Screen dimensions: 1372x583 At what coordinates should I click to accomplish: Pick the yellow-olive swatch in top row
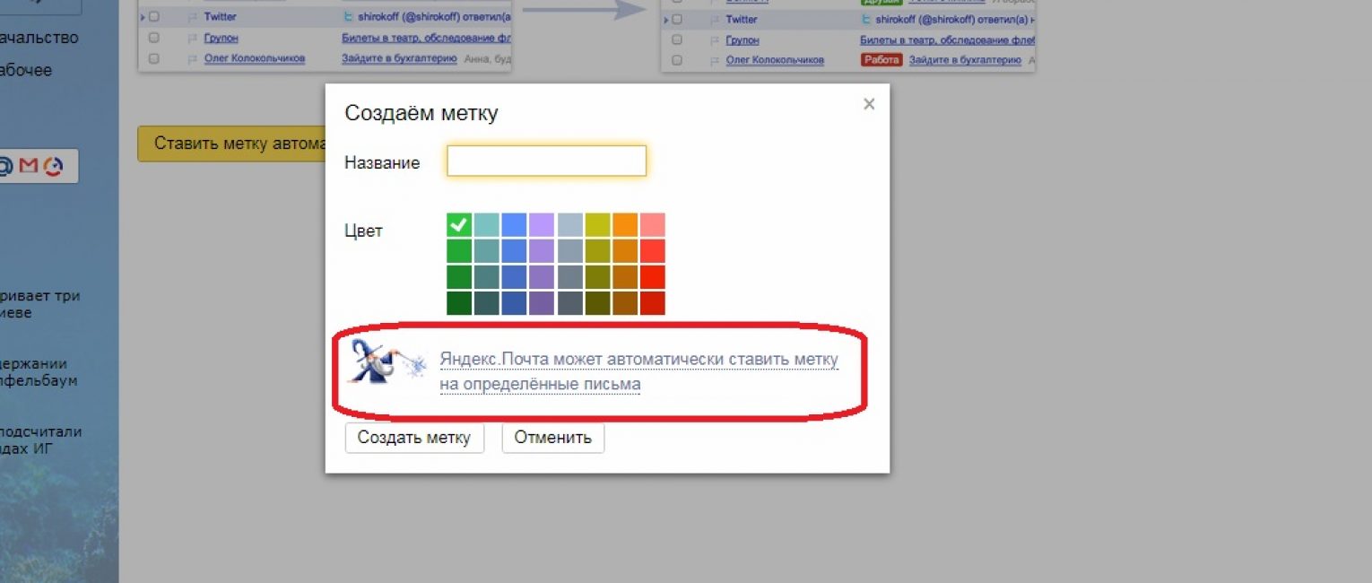coord(597,225)
